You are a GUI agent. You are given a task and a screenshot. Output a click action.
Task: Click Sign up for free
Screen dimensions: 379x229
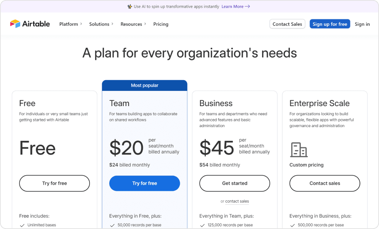330,24
